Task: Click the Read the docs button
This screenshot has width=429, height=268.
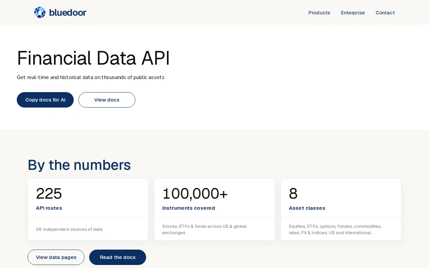Action: click(118, 257)
